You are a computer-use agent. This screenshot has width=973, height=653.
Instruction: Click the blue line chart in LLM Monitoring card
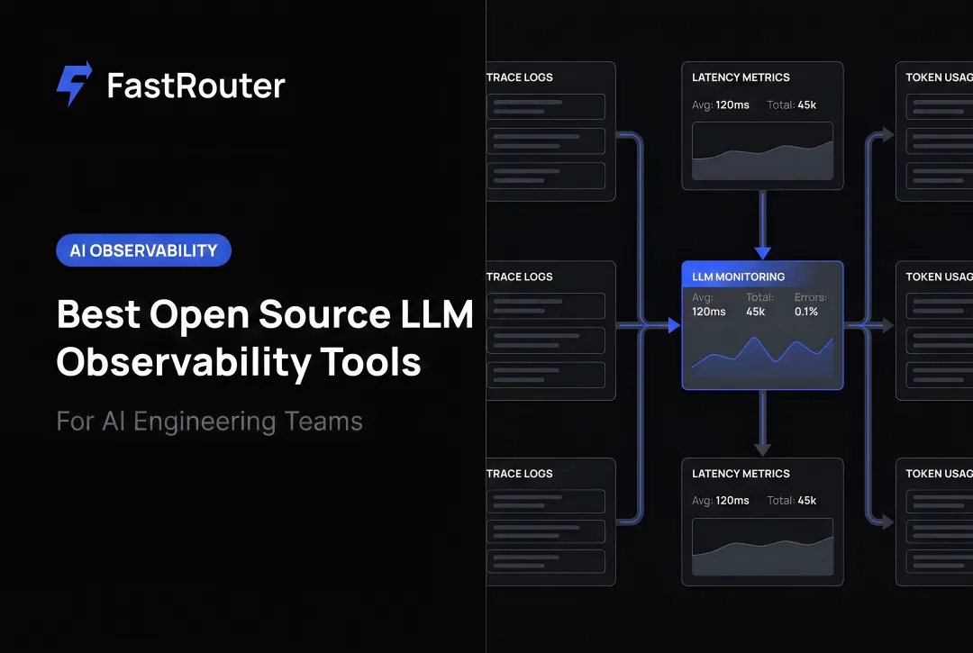tap(762, 356)
